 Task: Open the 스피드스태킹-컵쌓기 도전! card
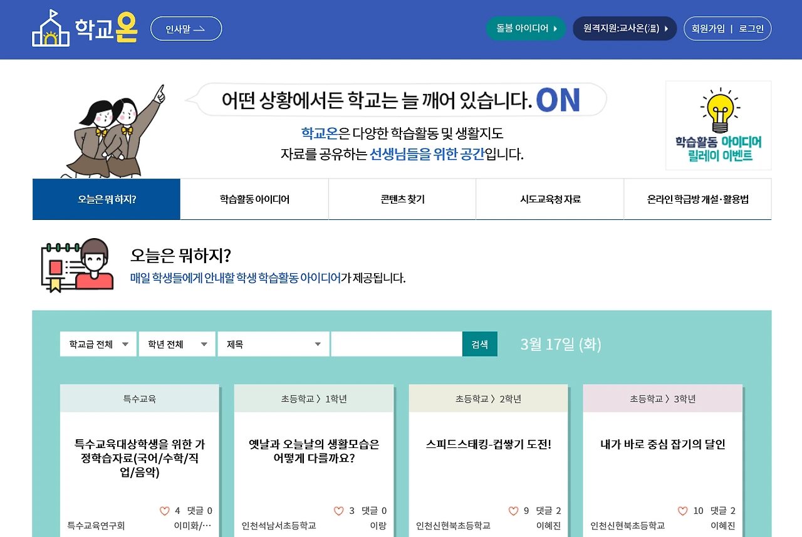[x=488, y=444]
